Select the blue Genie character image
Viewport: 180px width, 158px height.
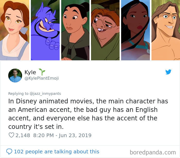(x=45, y=30)
